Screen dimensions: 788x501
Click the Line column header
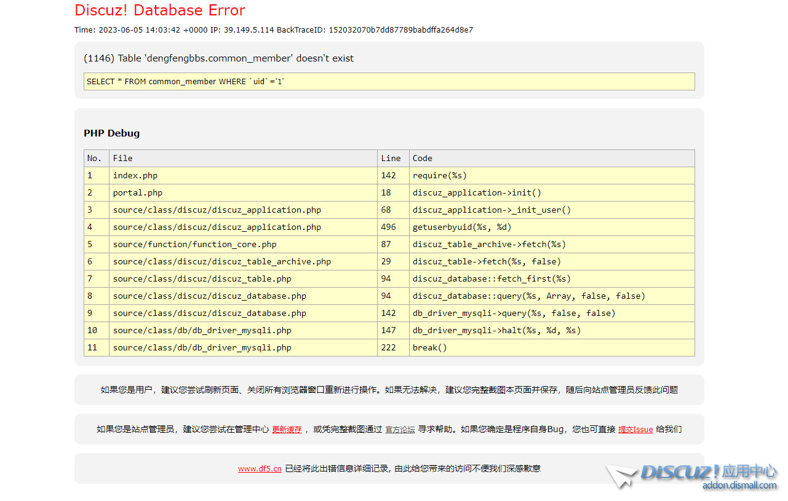click(391, 158)
